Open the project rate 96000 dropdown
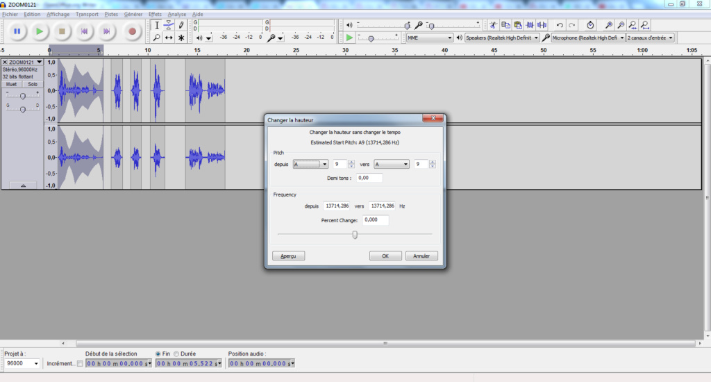 [22, 363]
